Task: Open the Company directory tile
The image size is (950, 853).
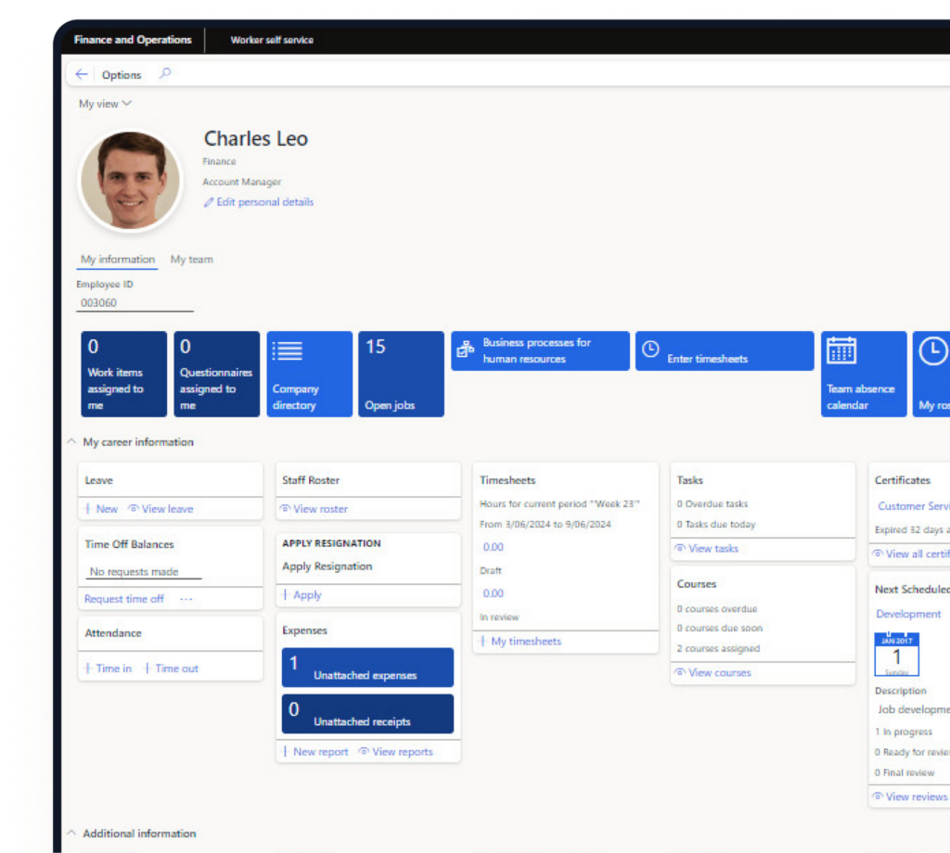Action: [x=309, y=375]
